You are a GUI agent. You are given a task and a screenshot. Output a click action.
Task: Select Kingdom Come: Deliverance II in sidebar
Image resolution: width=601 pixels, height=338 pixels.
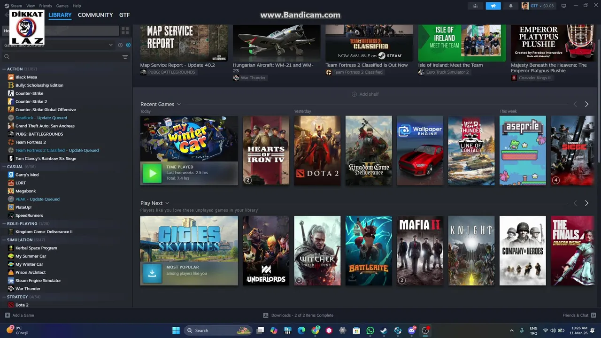click(44, 232)
